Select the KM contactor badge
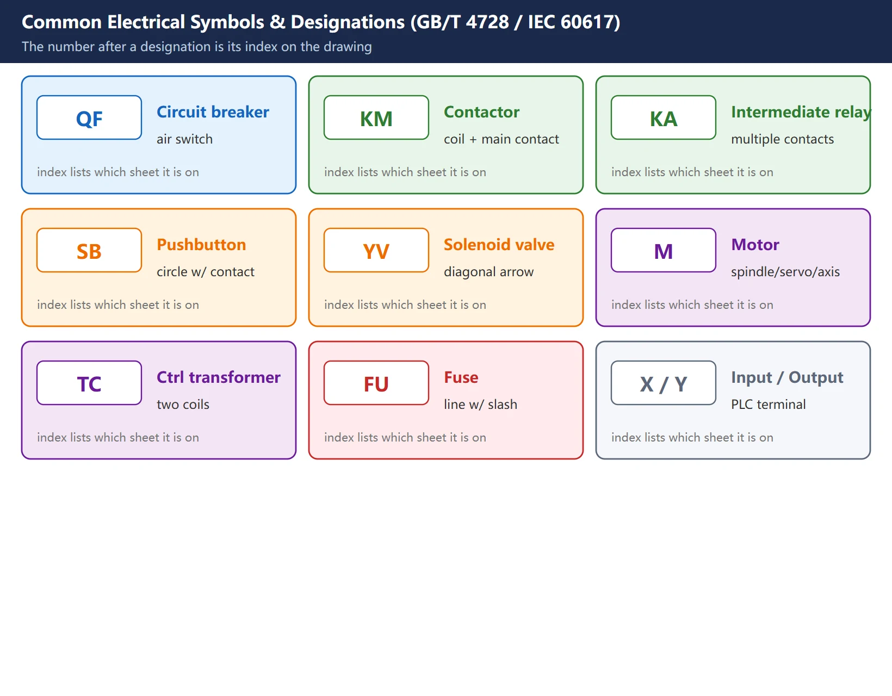The width and height of the screenshot is (892, 696). click(x=376, y=117)
